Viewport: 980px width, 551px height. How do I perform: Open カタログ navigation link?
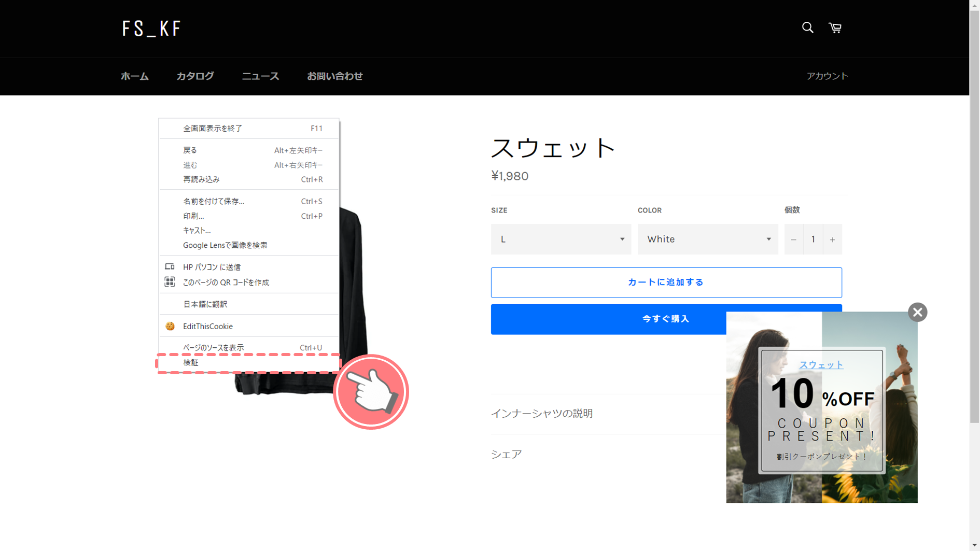(195, 76)
